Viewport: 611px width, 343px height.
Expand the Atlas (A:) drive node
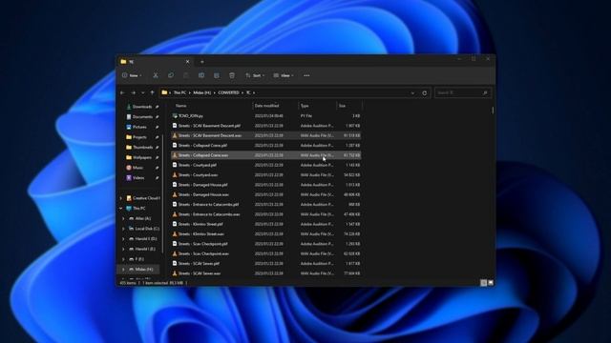[x=124, y=218]
